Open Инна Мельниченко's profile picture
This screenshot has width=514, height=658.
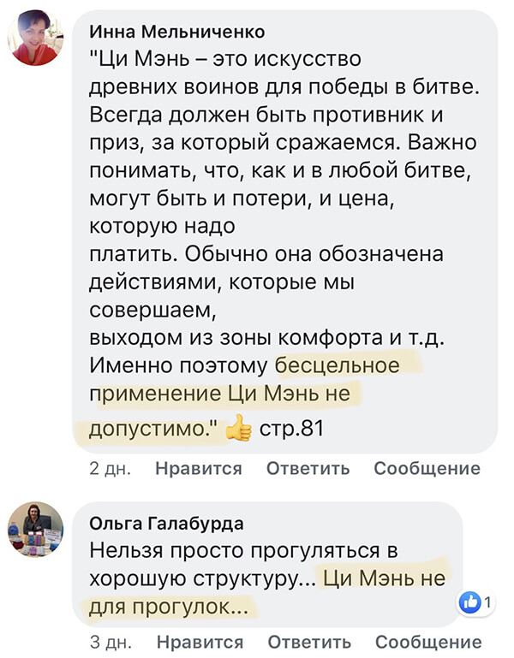tap(35, 41)
